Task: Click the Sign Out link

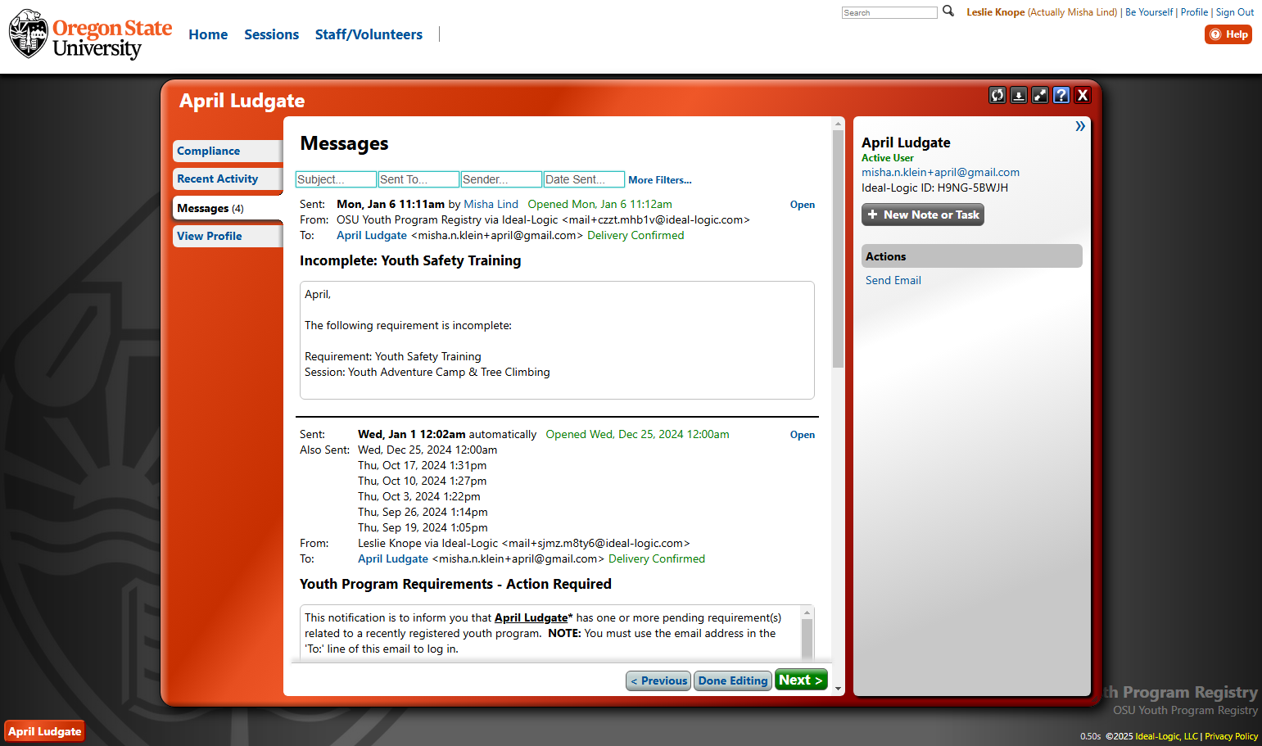Action: [1235, 12]
